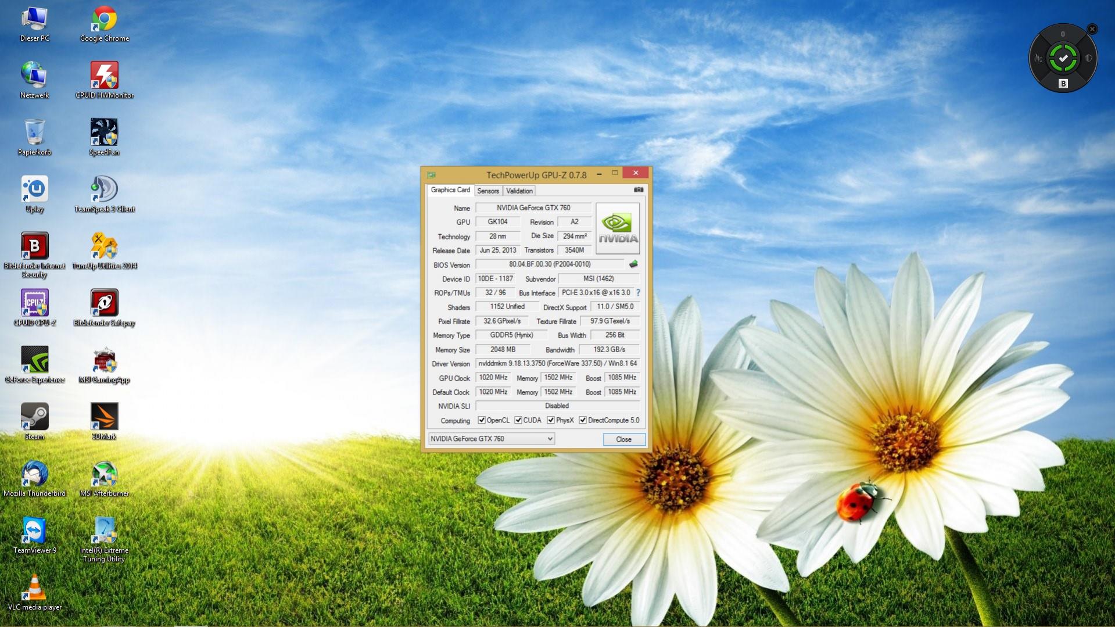Select the Steam desktop icon
Viewport: 1115px width, 627px height.
pos(34,421)
